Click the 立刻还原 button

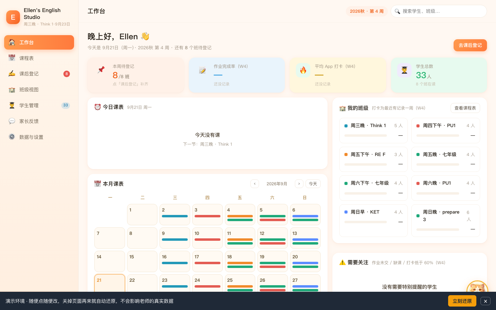click(462, 301)
